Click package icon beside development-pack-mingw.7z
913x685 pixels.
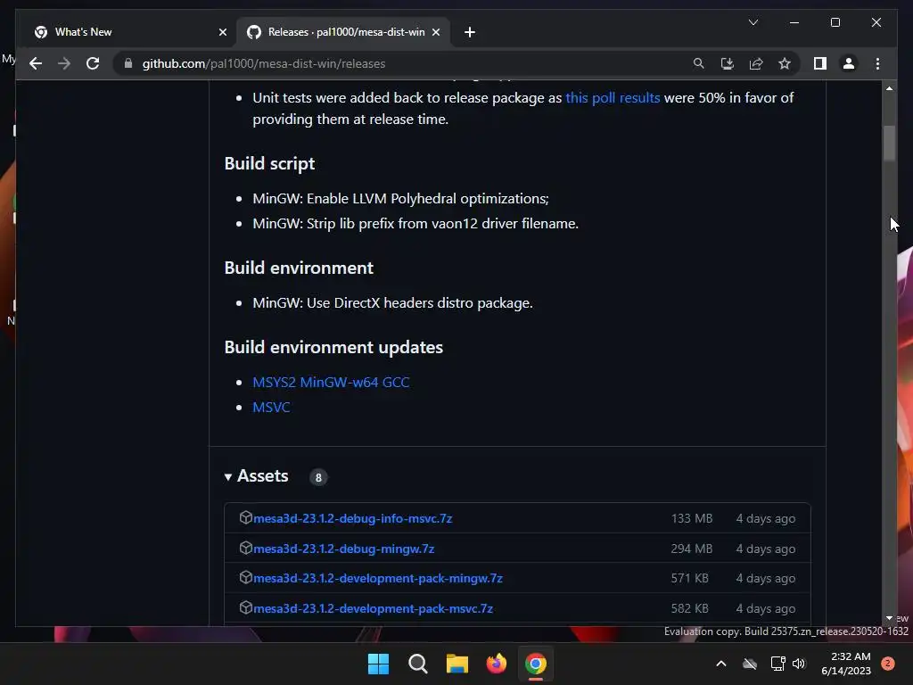[x=246, y=577]
